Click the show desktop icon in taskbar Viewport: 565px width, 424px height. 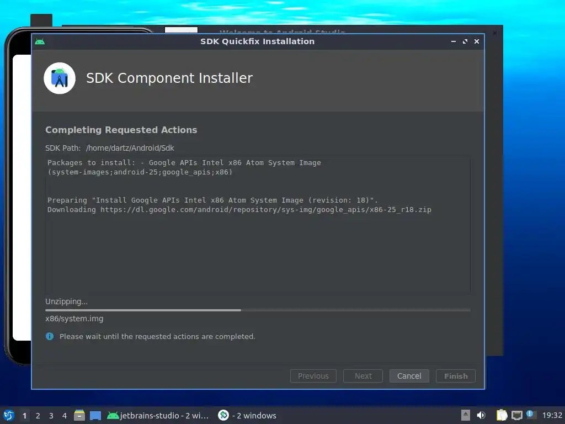pyautogui.click(x=95, y=416)
